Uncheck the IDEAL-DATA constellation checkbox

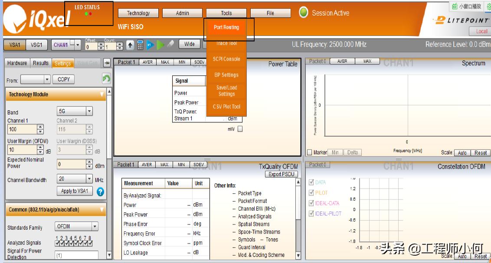pyautogui.click(x=311, y=203)
